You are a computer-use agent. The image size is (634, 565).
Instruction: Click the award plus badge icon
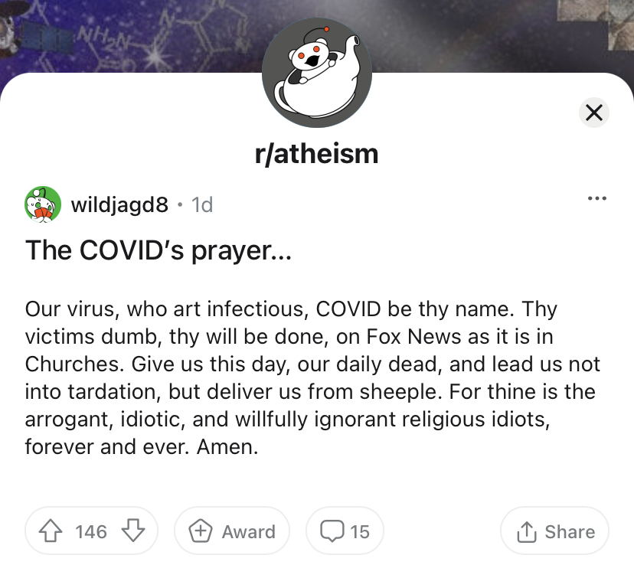[x=201, y=531]
